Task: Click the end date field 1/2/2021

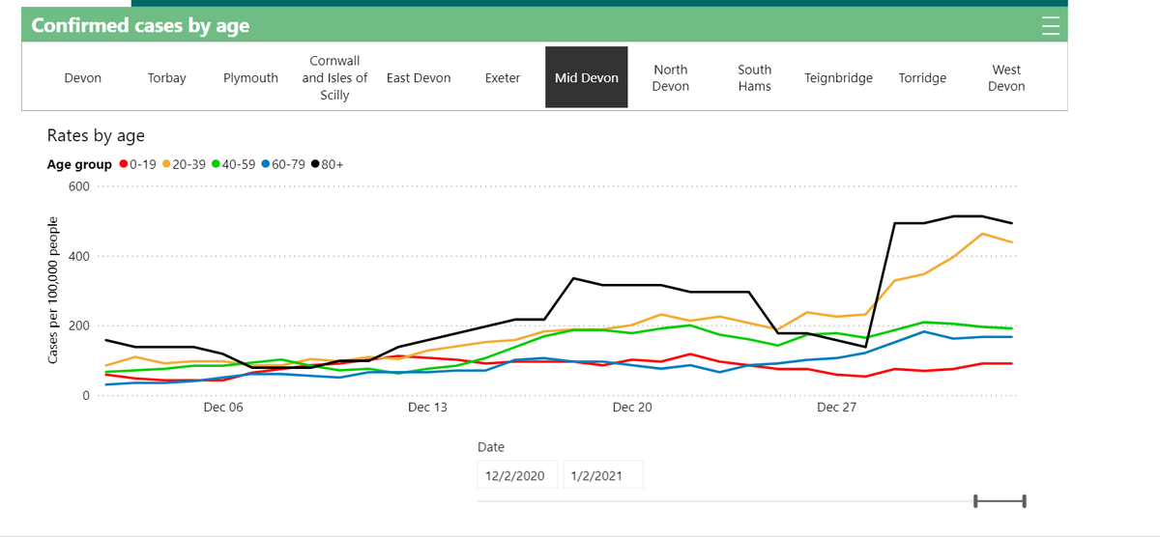Action: pos(603,475)
